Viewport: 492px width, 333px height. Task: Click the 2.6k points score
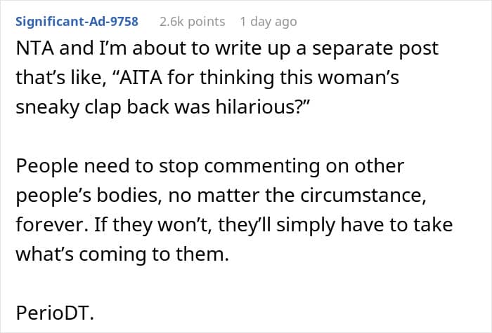coord(192,22)
